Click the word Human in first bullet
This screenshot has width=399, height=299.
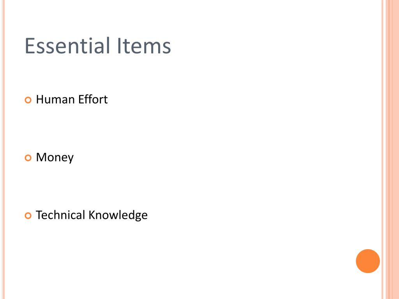click(55, 99)
